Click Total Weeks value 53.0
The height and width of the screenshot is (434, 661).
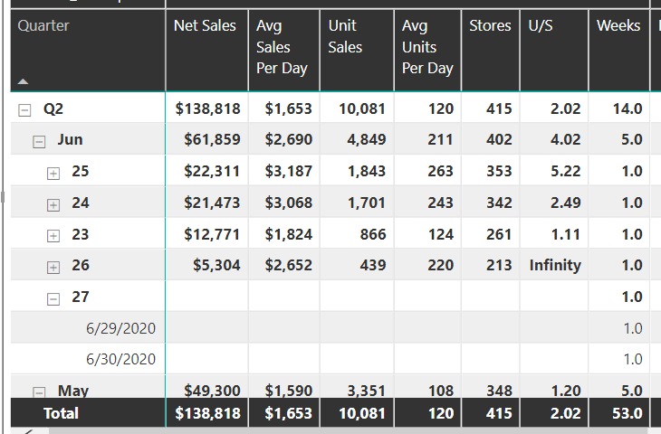click(627, 413)
